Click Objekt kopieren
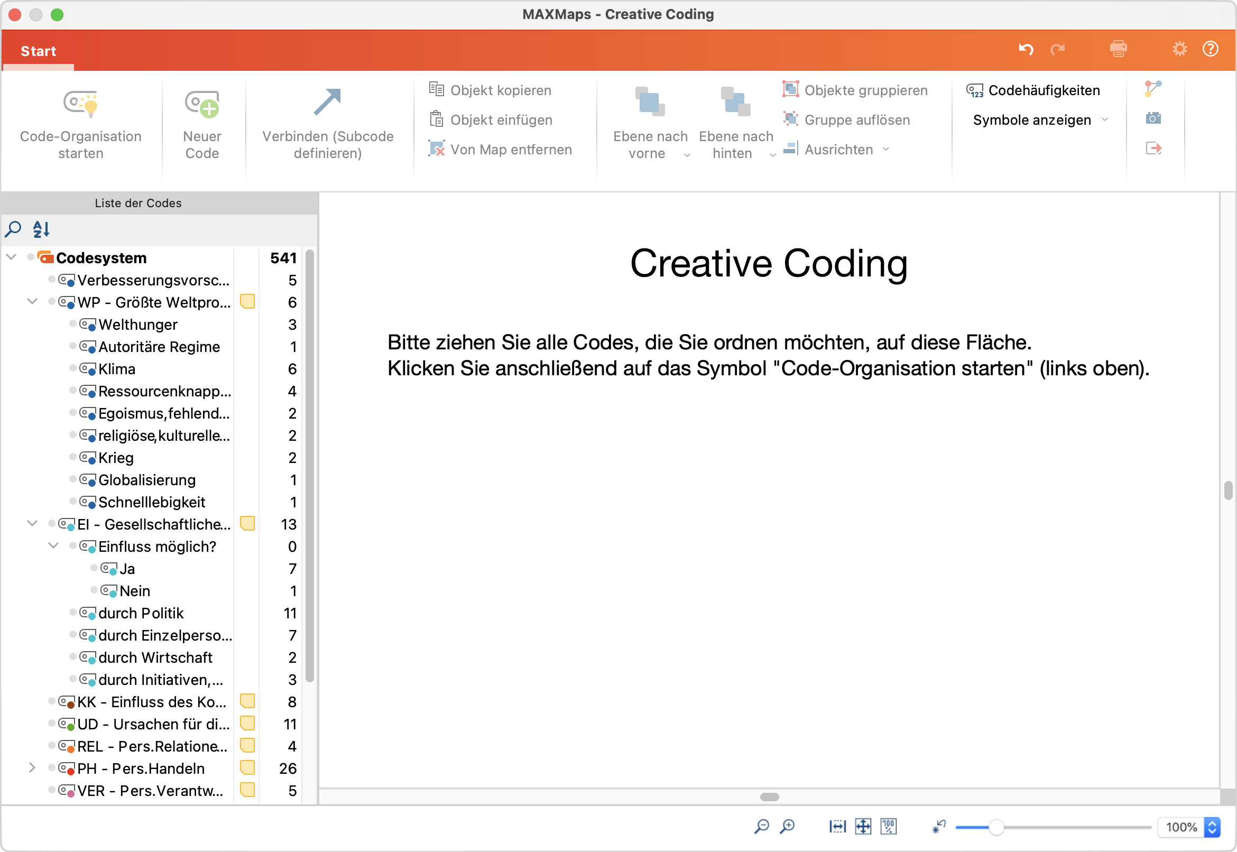Image resolution: width=1237 pixels, height=852 pixels. pyautogui.click(x=490, y=90)
